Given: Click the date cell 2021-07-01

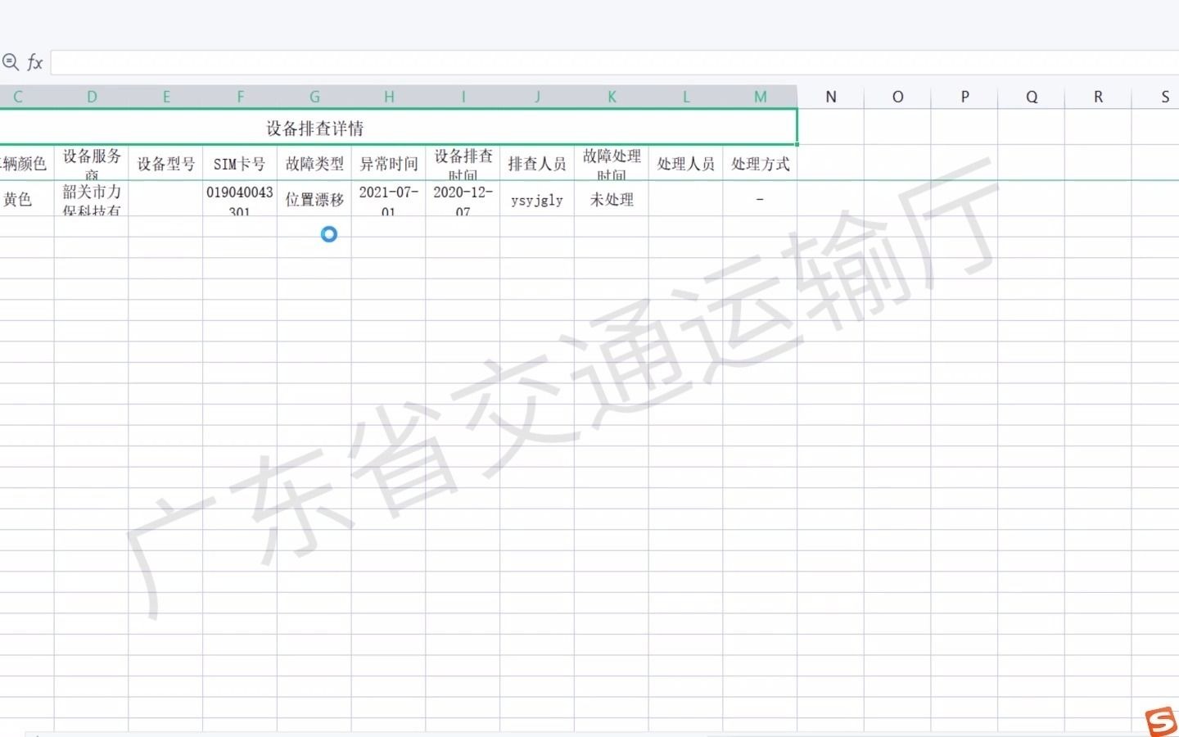Looking at the screenshot, I should [x=389, y=199].
